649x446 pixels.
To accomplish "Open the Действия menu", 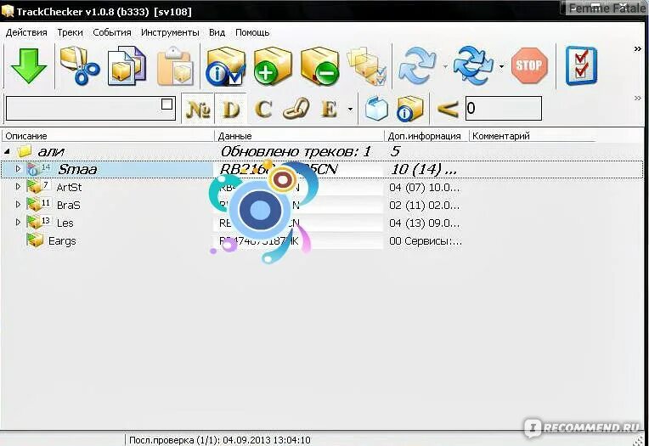I will click(x=26, y=32).
